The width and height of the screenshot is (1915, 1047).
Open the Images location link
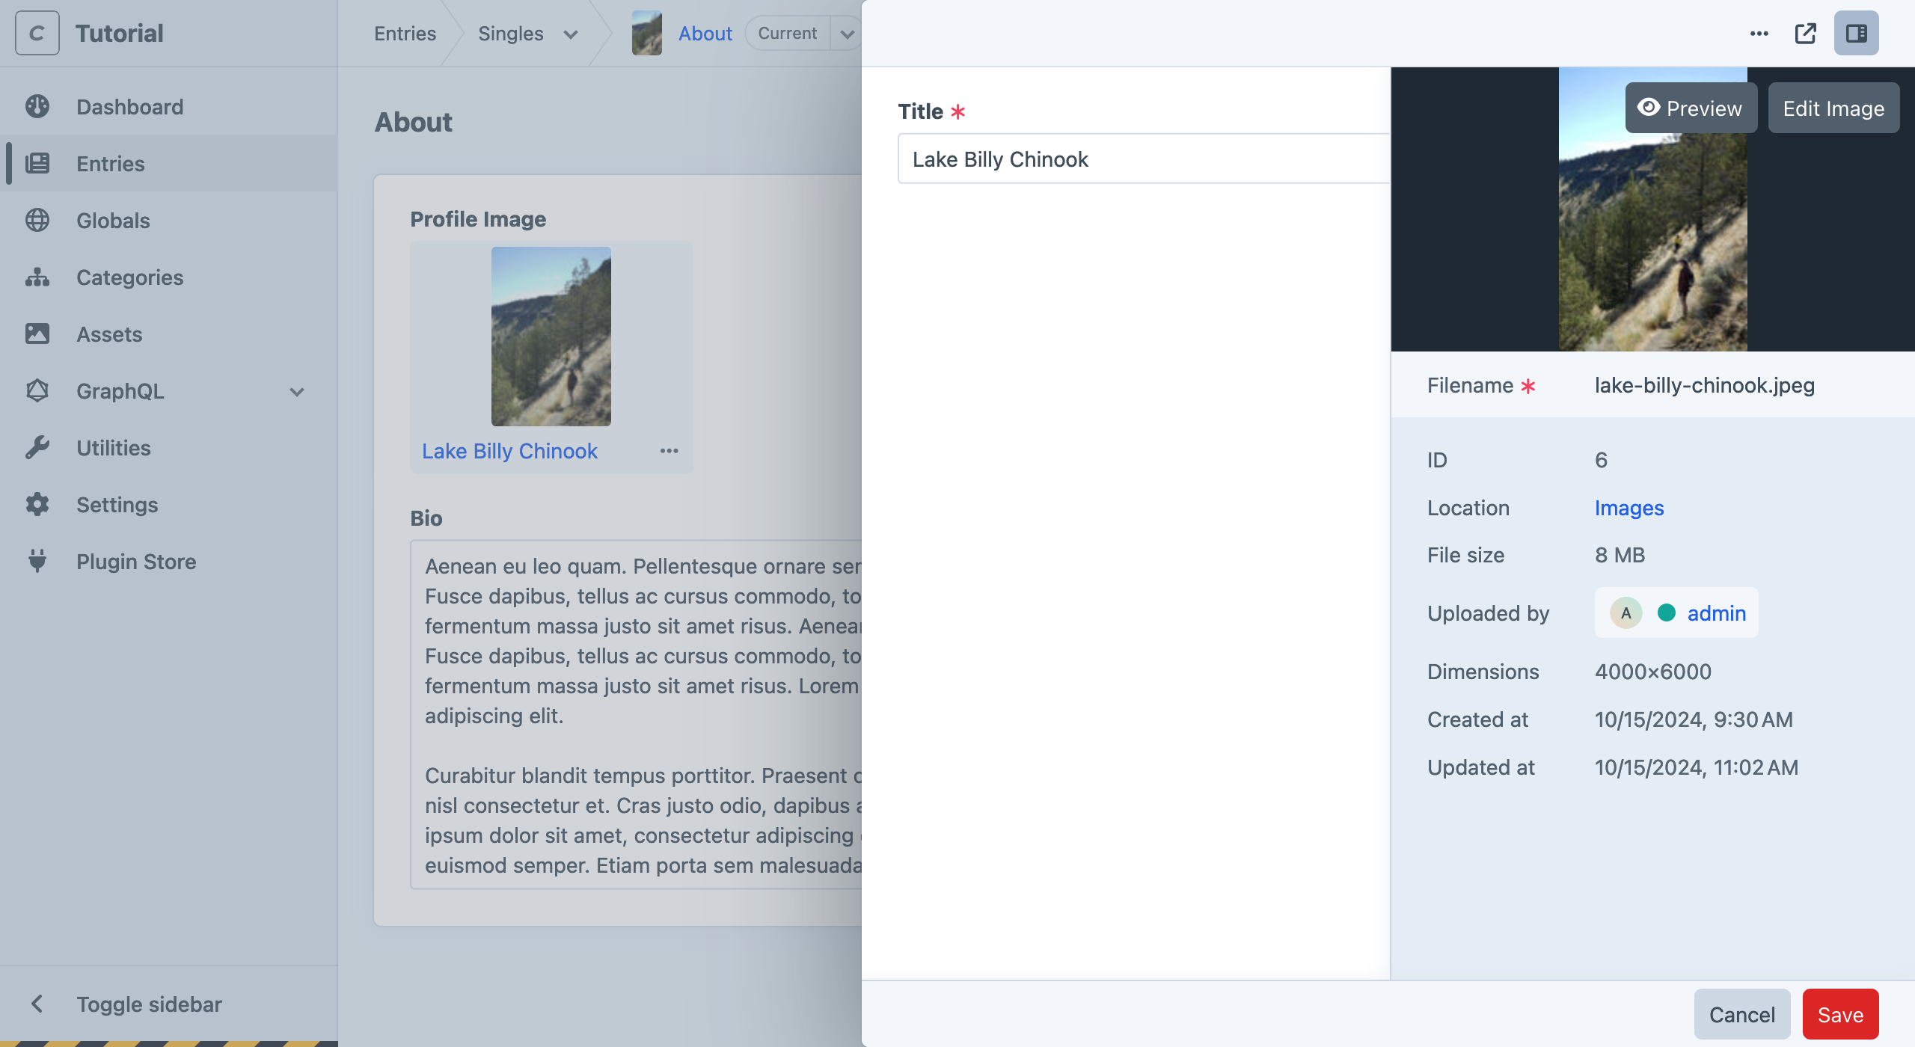click(1628, 507)
